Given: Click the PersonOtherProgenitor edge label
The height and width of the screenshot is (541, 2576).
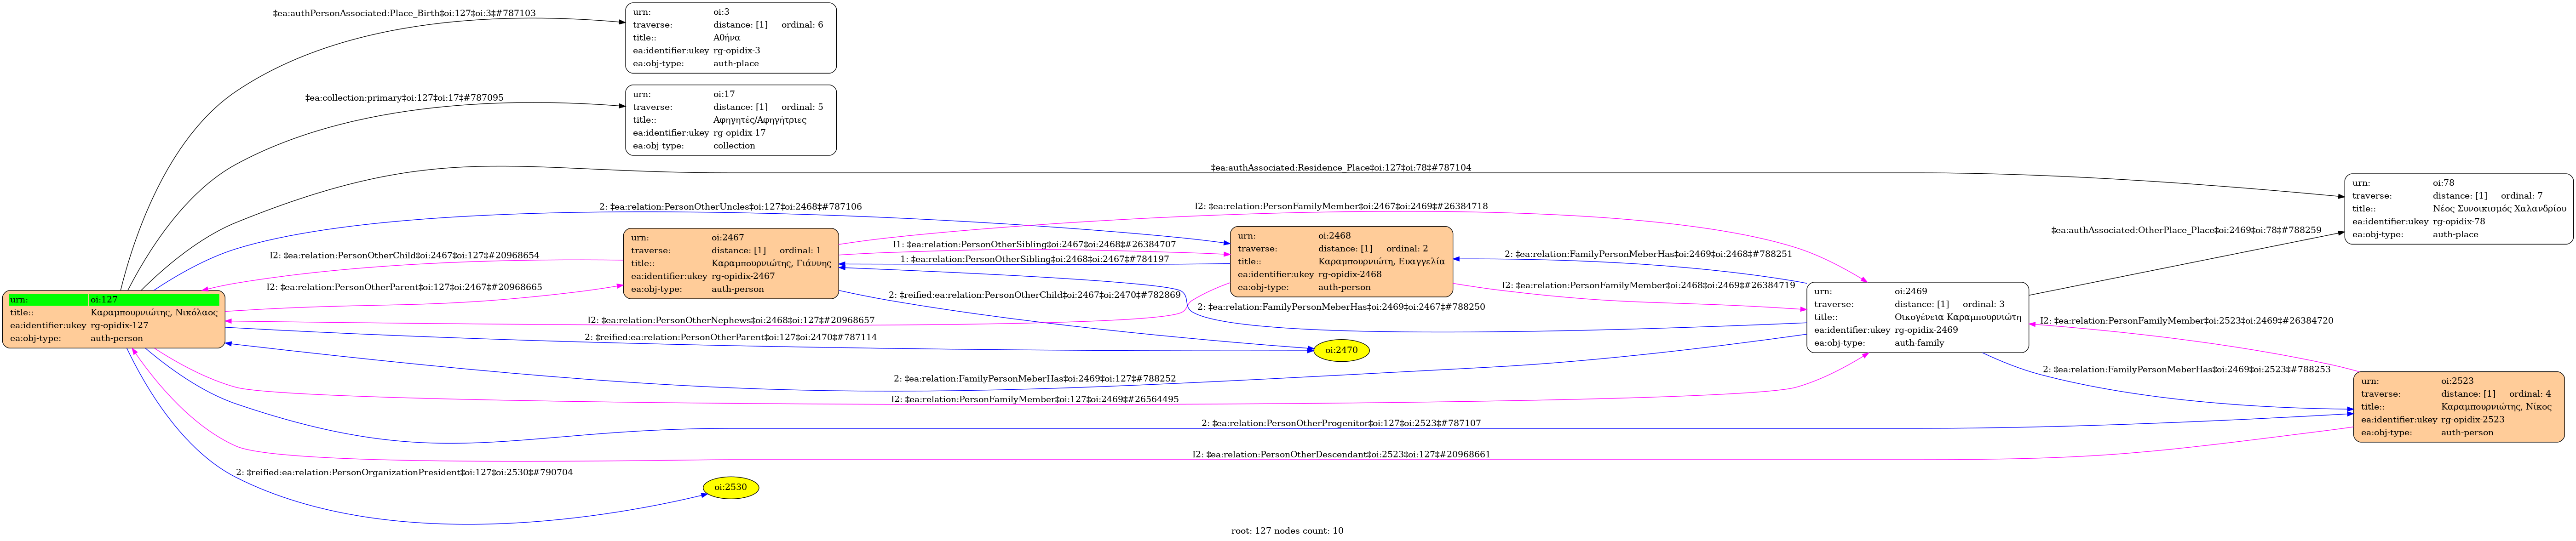Looking at the screenshot, I should [x=1340, y=423].
